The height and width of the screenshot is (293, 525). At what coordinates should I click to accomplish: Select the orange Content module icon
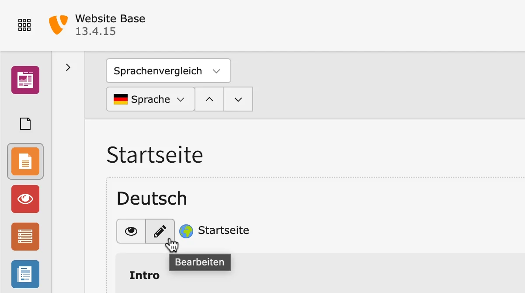coord(25,161)
